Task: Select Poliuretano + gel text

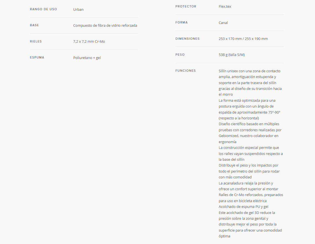Action: coord(87,58)
